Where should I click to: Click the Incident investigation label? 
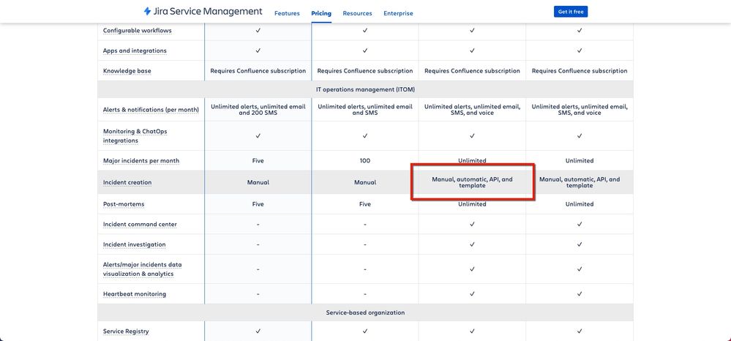pyautogui.click(x=134, y=244)
